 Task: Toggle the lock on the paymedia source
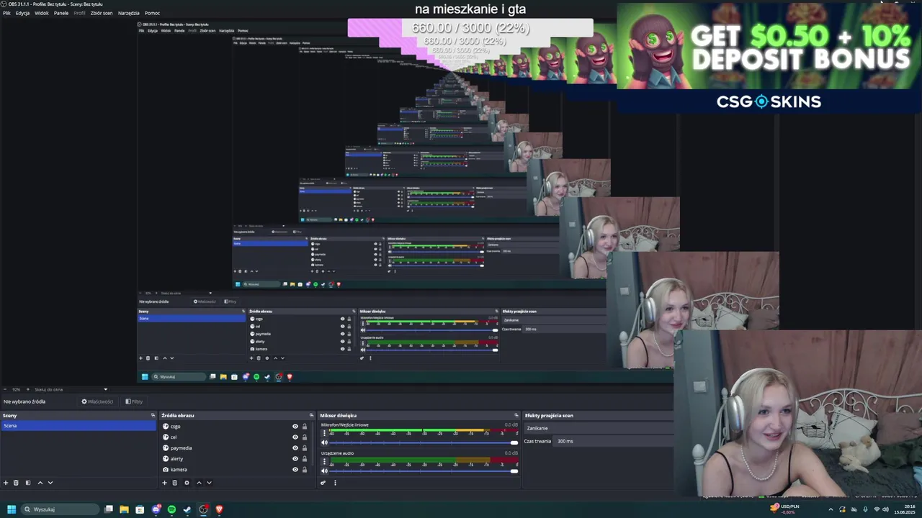(305, 447)
